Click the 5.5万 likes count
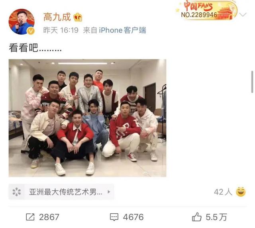This screenshot has height=228, width=255. (x=216, y=217)
